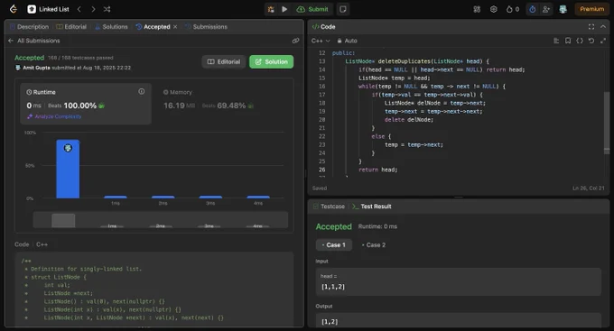The image size is (614, 331).
Task: Select Case 1 result
Action: (333, 245)
